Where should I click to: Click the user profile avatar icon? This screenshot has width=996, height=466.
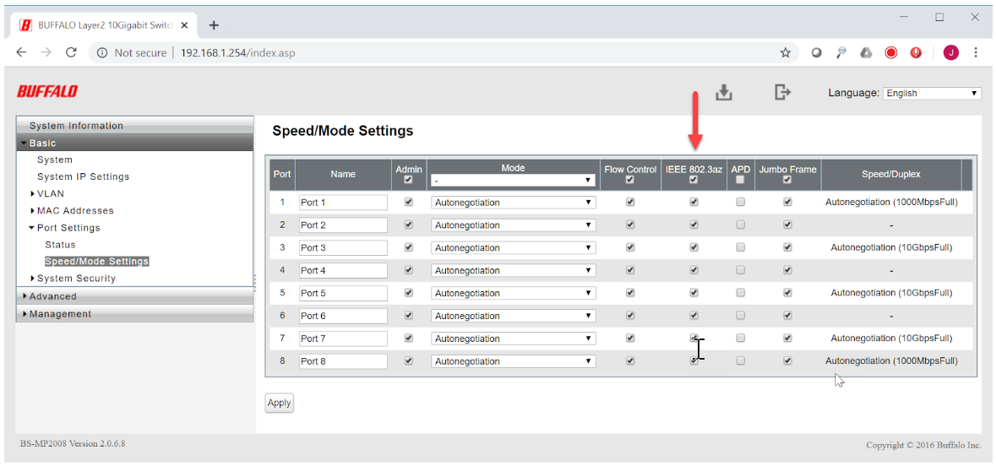(951, 52)
